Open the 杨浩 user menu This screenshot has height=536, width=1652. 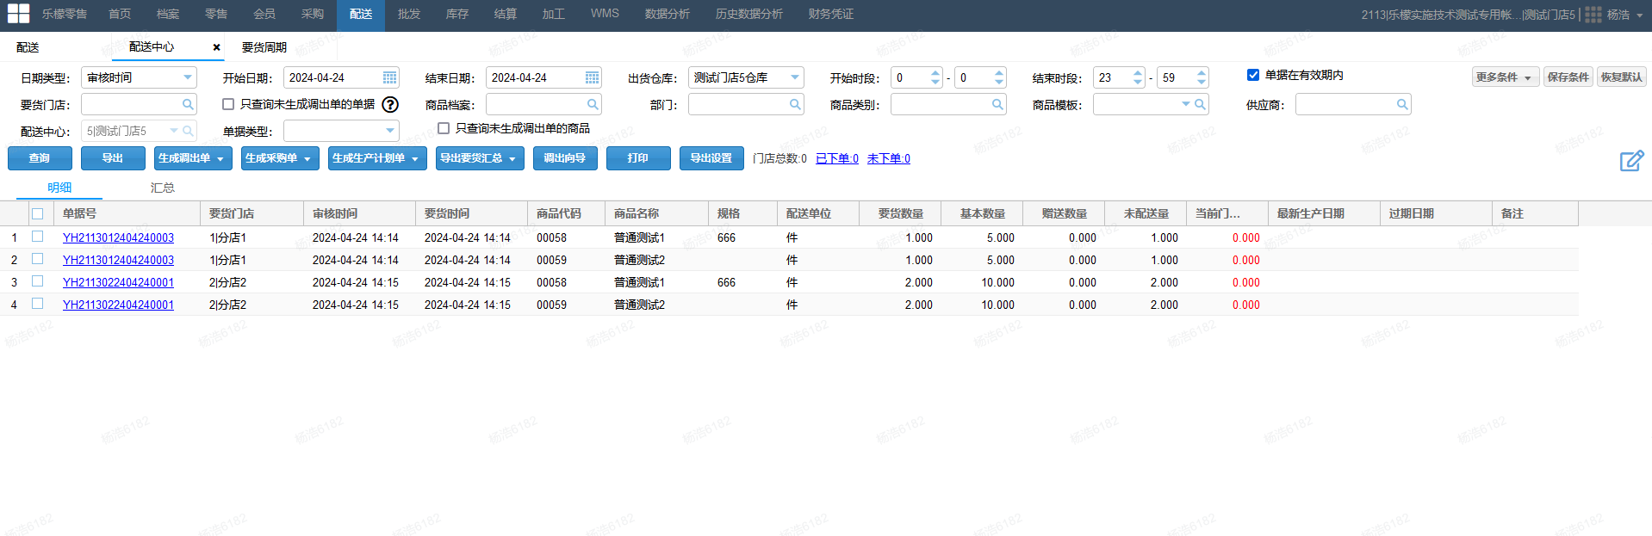click(x=1625, y=15)
